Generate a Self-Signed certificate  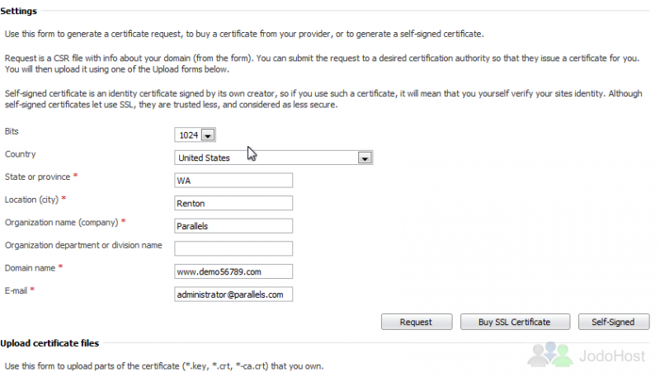point(614,322)
